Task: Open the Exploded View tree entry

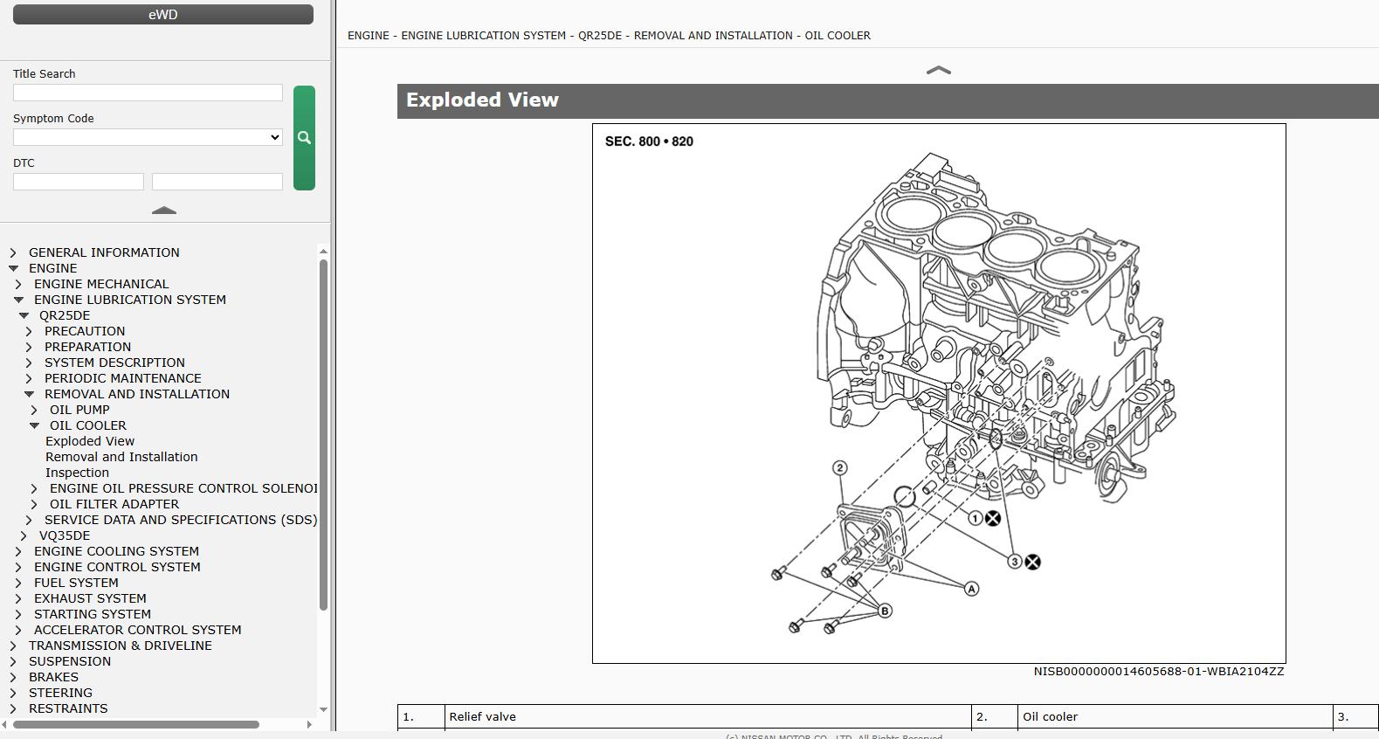Action: pos(90,441)
